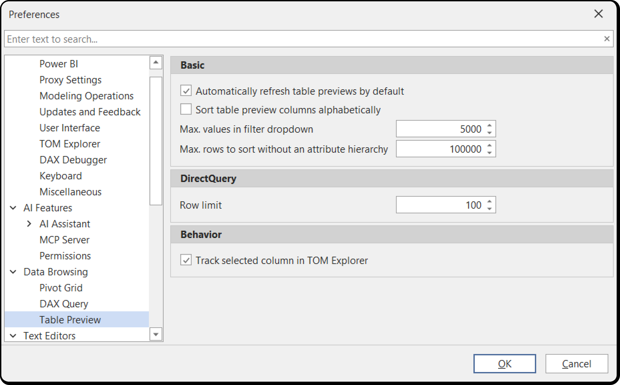This screenshot has width=620, height=385.
Task: Click the Cancel button
Action: [x=577, y=363]
